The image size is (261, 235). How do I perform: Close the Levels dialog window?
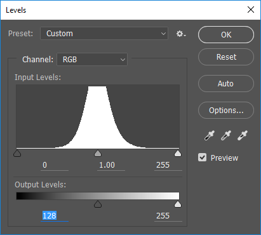click(x=251, y=10)
